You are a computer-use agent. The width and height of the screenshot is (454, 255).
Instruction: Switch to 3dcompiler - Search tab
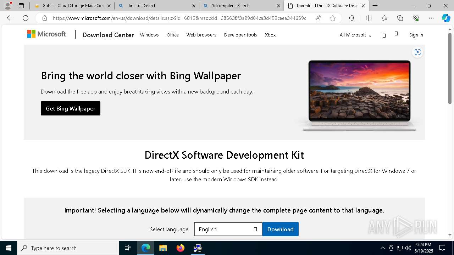(x=242, y=6)
